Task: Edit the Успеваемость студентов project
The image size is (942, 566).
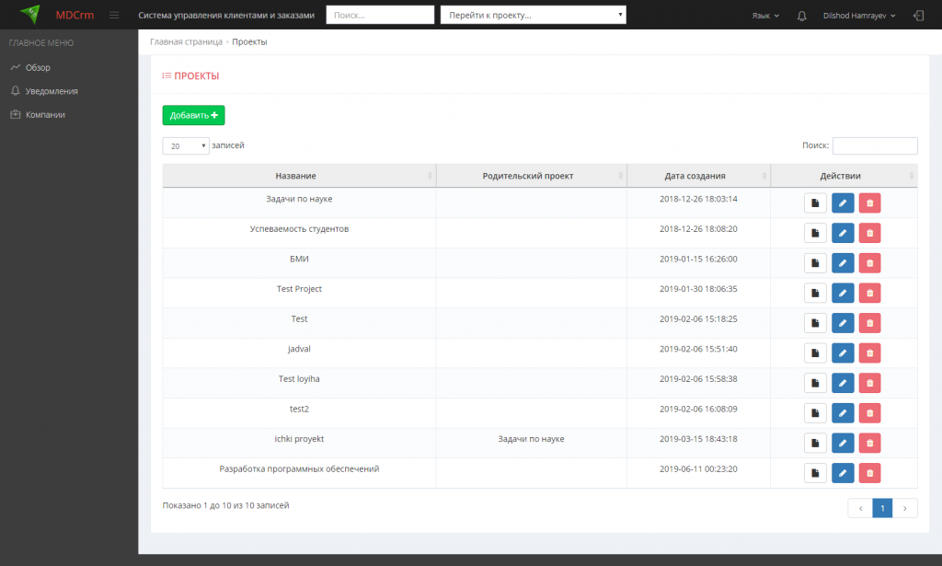Action: (x=843, y=233)
